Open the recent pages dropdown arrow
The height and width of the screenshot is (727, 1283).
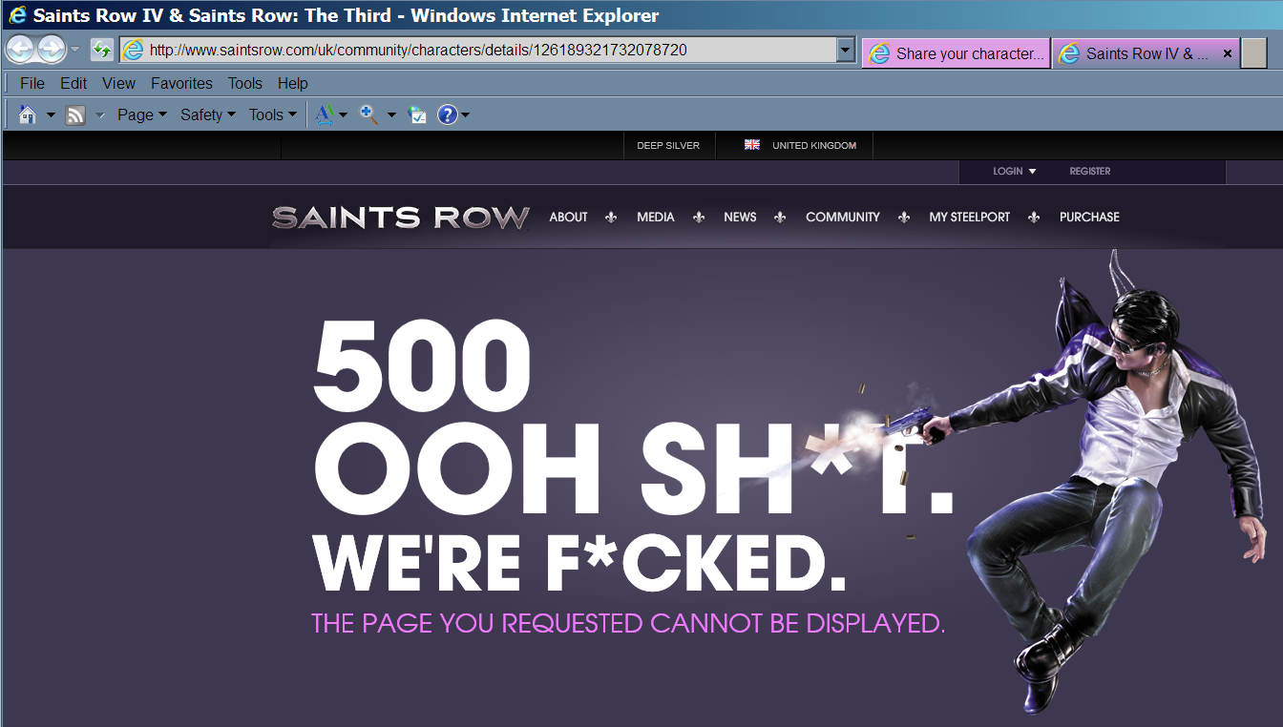click(75, 50)
